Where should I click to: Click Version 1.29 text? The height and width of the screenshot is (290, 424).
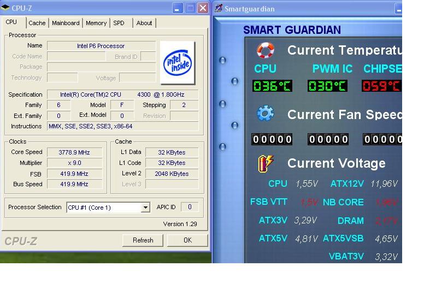[x=180, y=224]
